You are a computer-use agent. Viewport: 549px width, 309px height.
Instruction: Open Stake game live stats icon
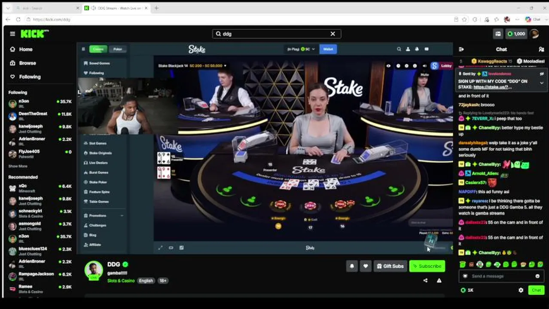(x=181, y=248)
